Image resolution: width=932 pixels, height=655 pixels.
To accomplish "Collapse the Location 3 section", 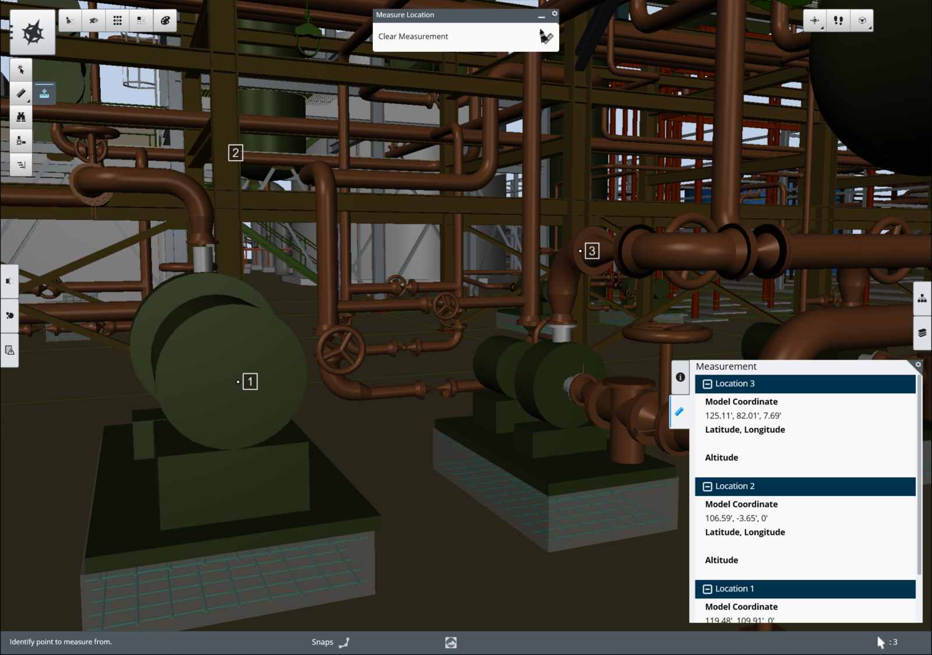I will [707, 384].
